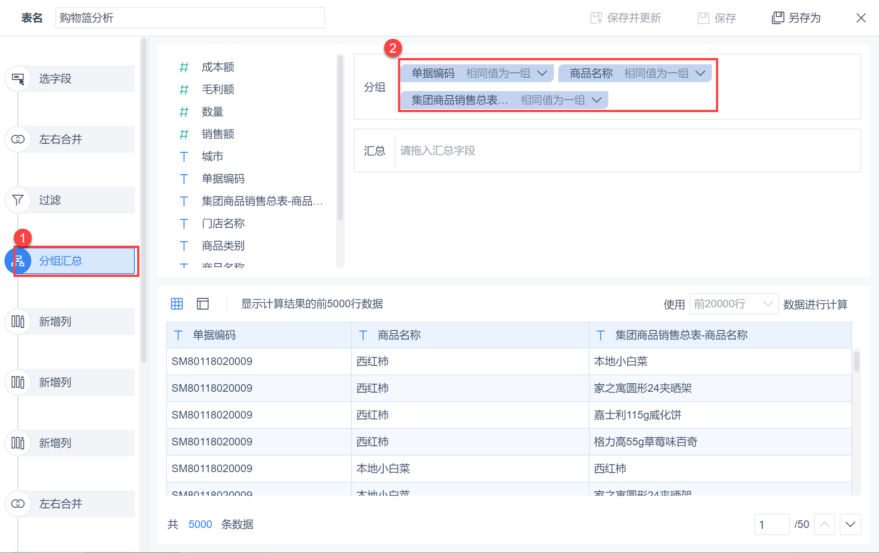Expand 单据编码 grouping mode dropdown
This screenshot has height=553, width=879.
tap(542, 73)
